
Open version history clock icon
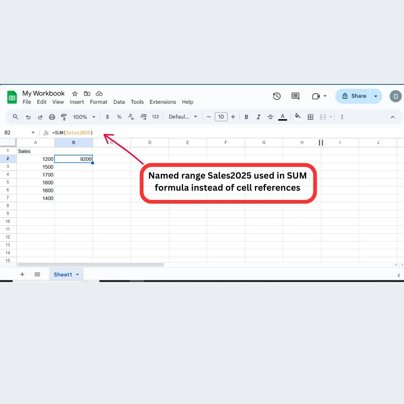tap(277, 97)
